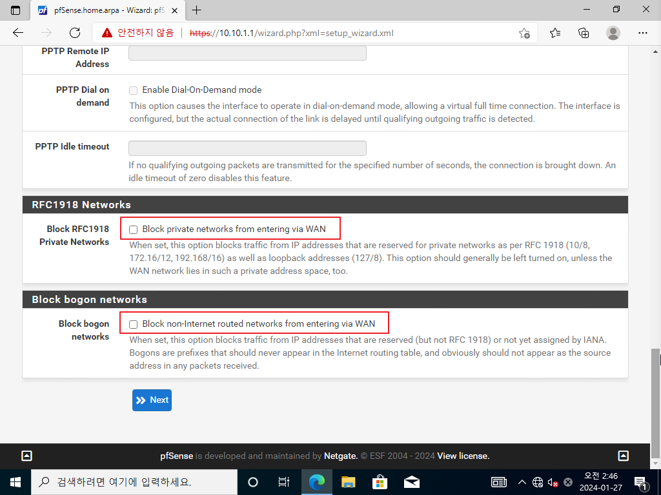Screen dimensions: 661x495
Task: Enable Dial-On-Demand mode checkbox
Action: pos(133,90)
